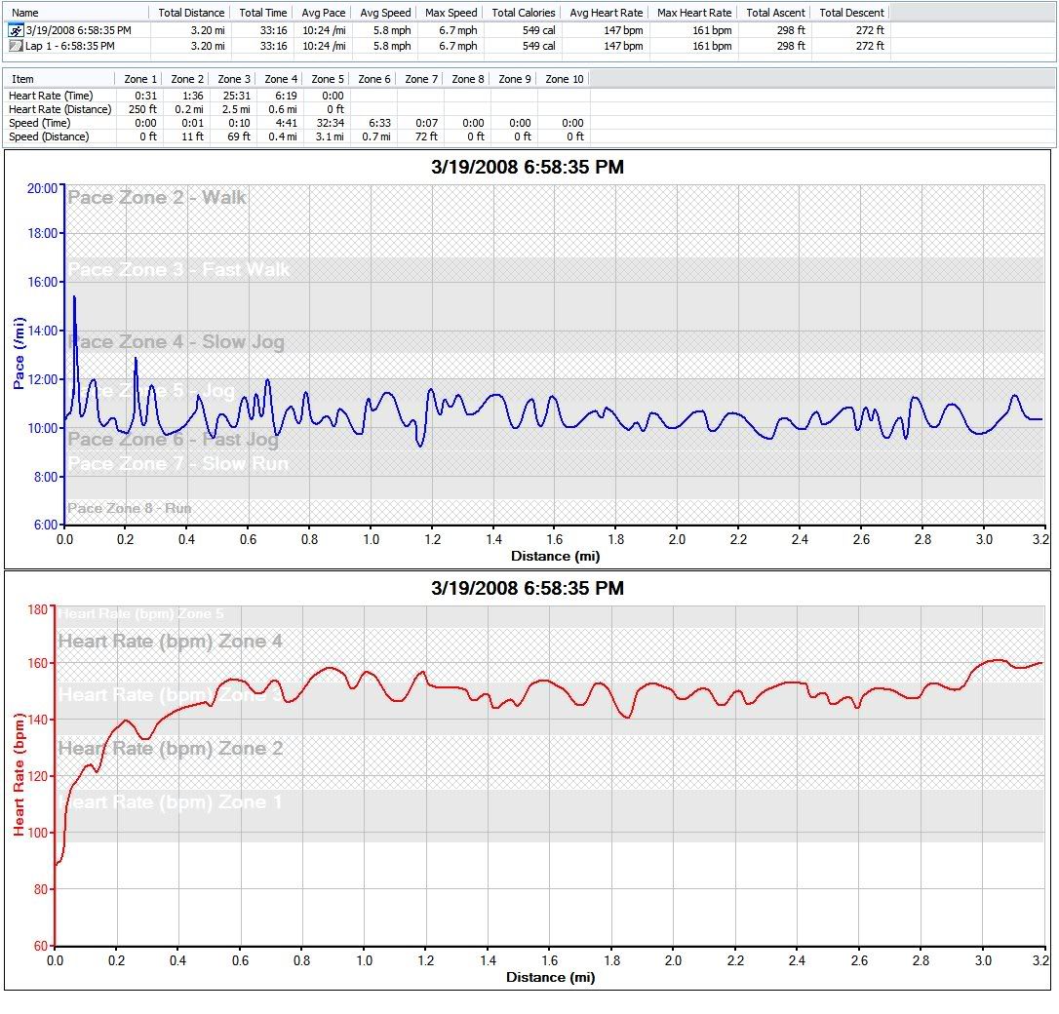Click the heart rate chart Distance (mi) label
The width and height of the screenshot is (1059, 1014).
tap(550, 977)
